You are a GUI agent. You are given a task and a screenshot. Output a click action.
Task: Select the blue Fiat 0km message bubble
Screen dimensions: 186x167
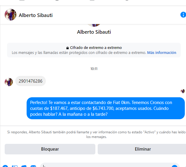pos(106,108)
